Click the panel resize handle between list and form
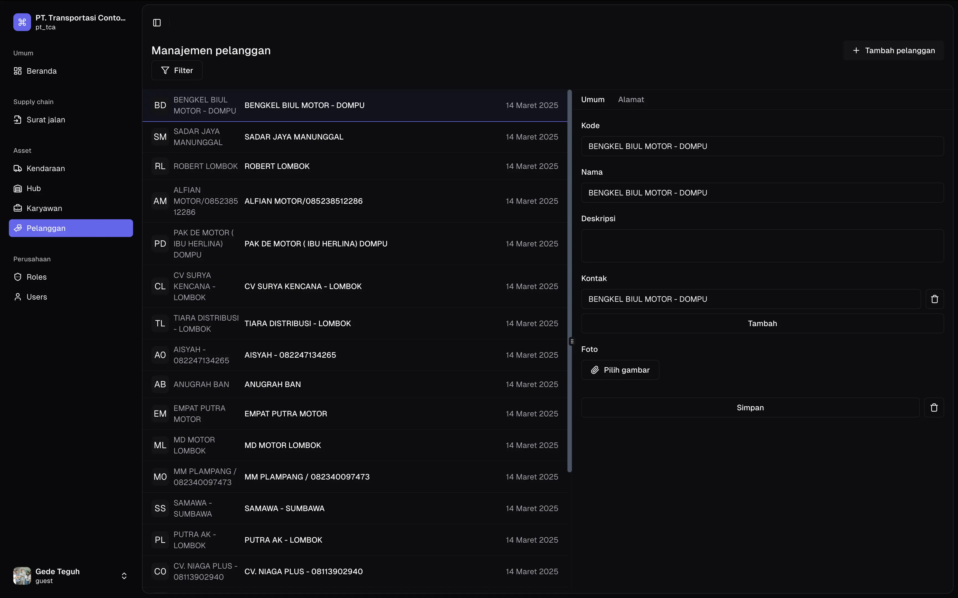Screen dimensions: 958x598 pyautogui.click(x=572, y=341)
